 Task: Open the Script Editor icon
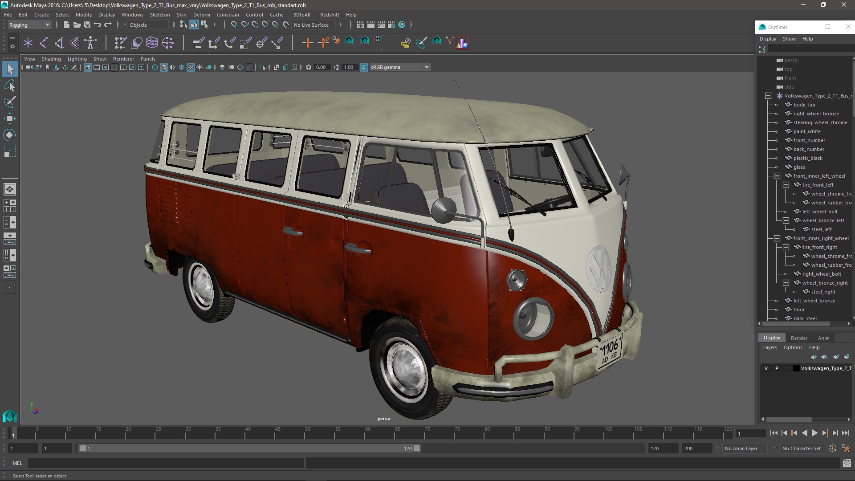tap(847, 463)
